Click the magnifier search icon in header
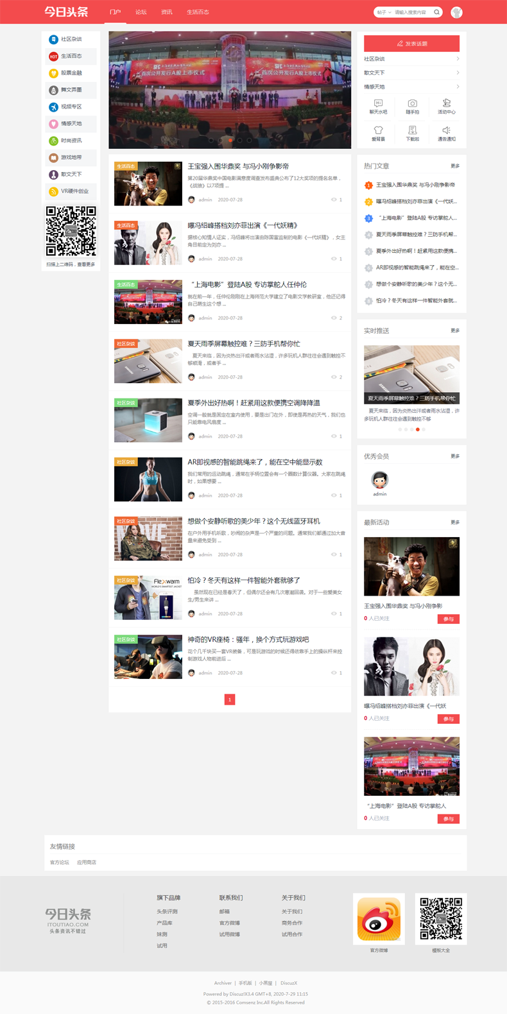507x1014 pixels. tap(437, 12)
